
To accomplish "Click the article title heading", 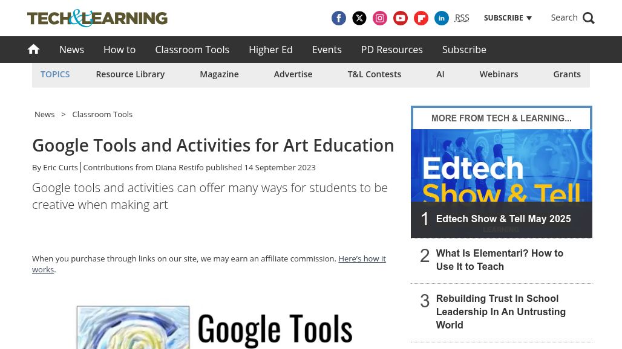I will [213, 146].
